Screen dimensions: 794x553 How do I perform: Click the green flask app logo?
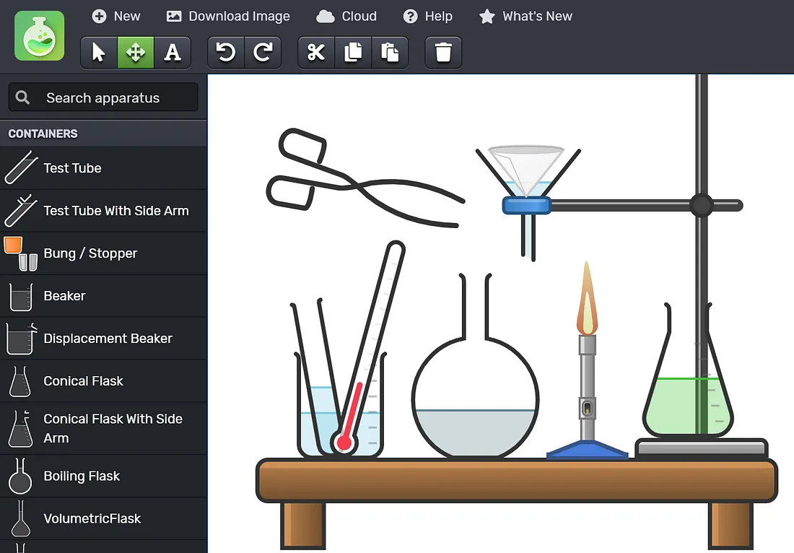40,36
